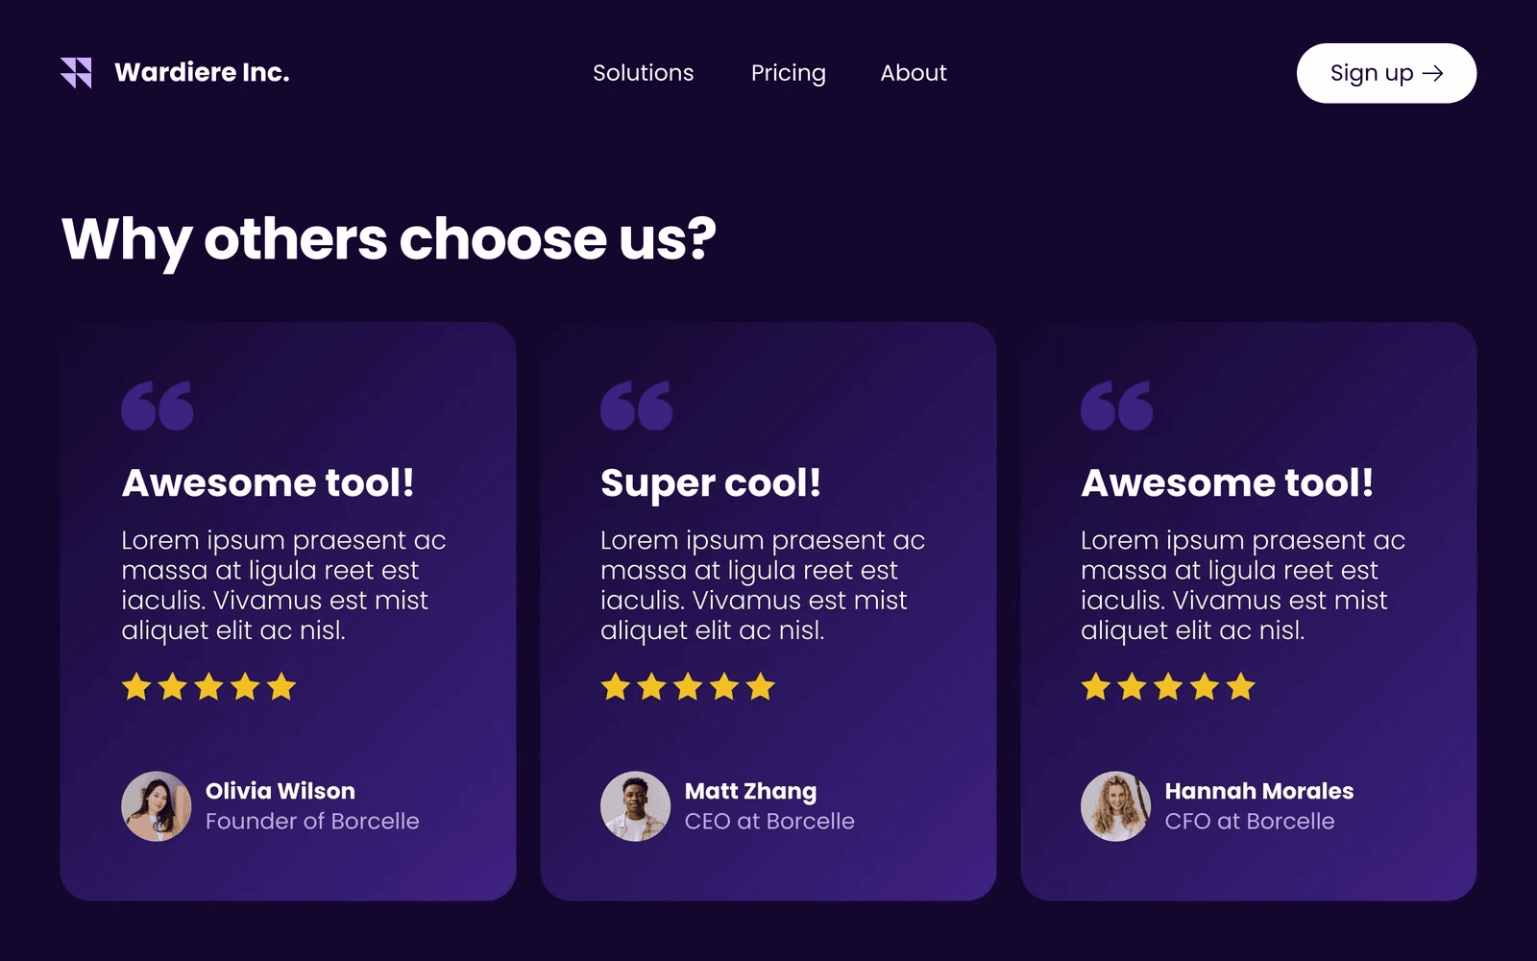
Task: Click Founder of Borcelle subtitle
Action: (x=312, y=822)
